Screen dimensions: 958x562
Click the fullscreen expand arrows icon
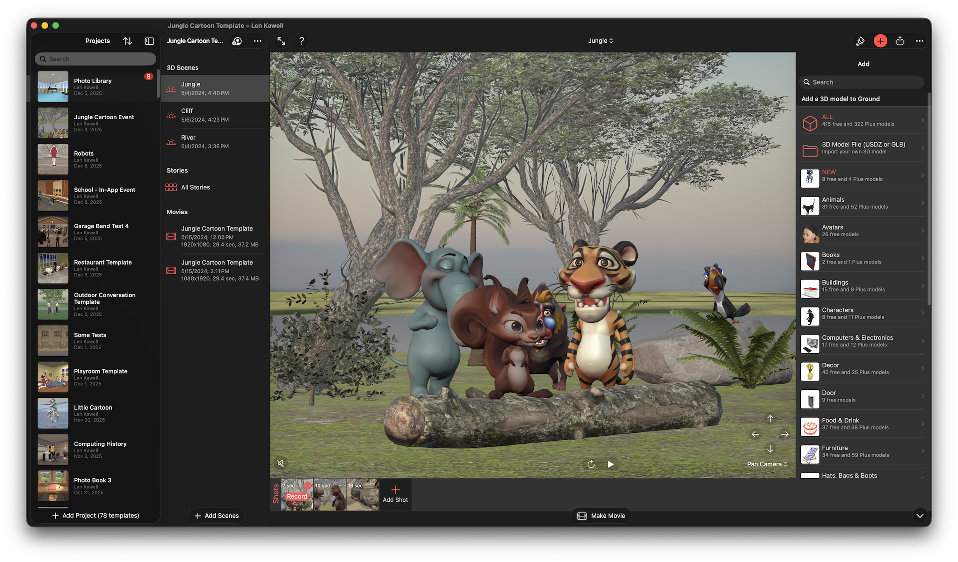coord(281,41)
